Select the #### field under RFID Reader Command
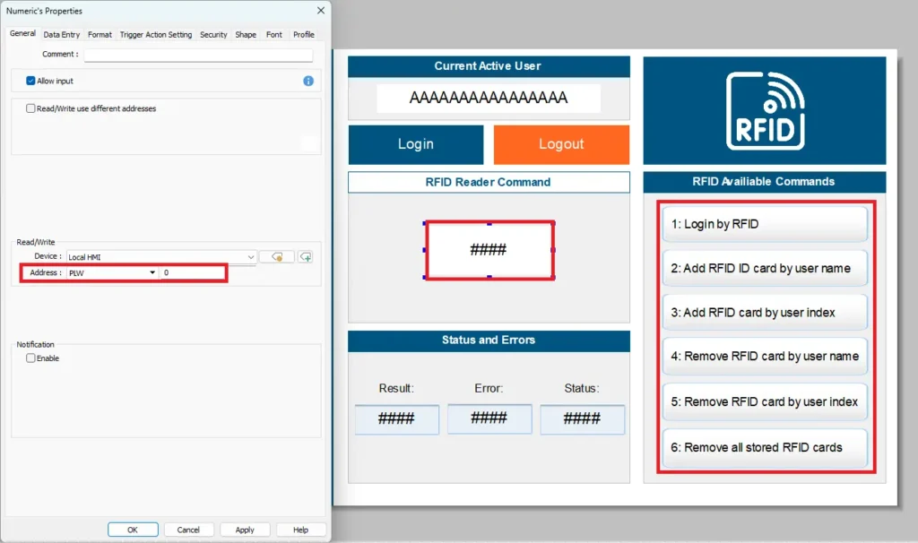Viewport: 918px width, 543px height. click(489, 250)
